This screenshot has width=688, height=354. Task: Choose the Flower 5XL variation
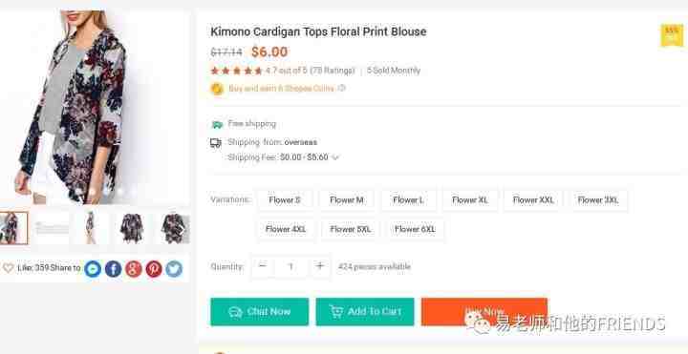pos(350,229)
